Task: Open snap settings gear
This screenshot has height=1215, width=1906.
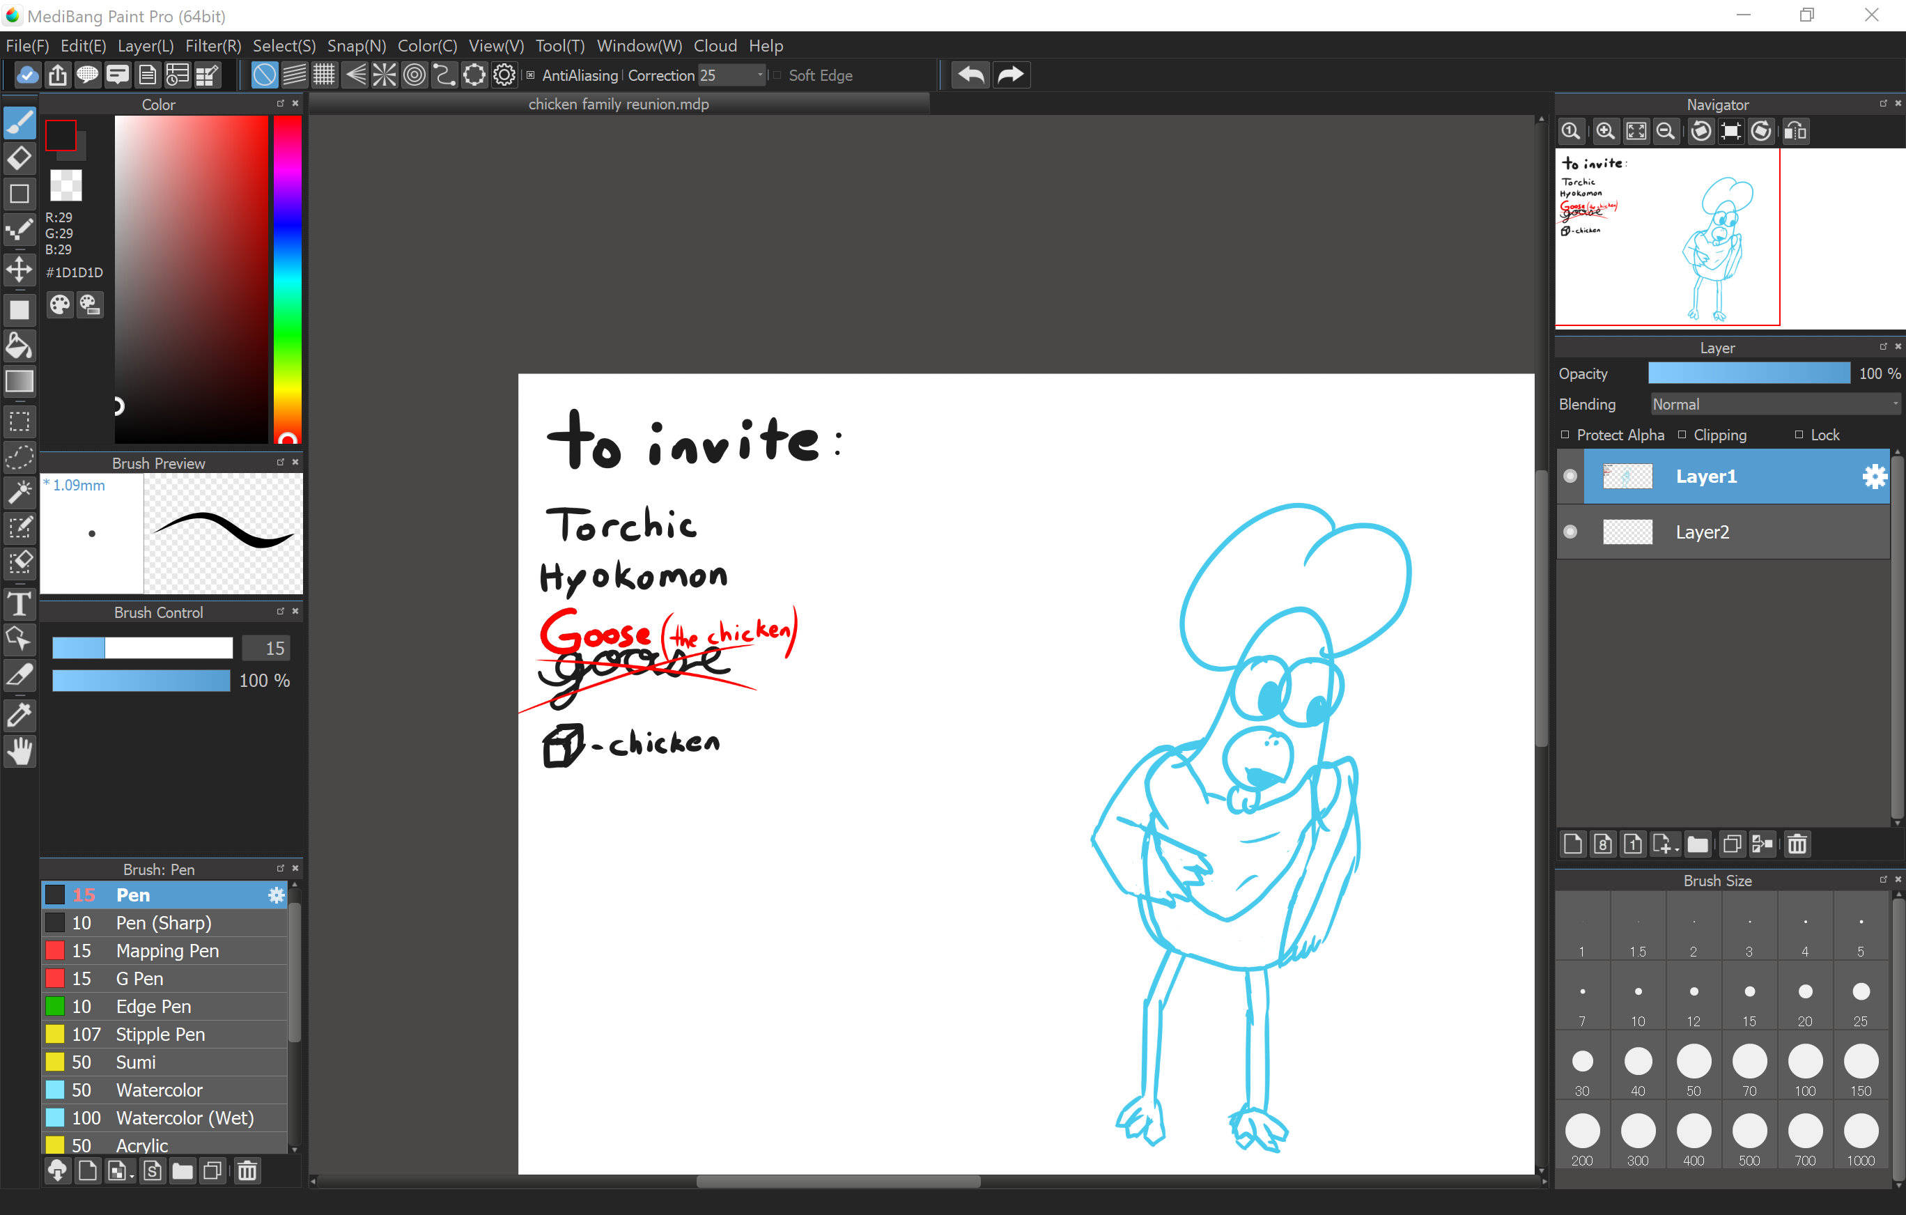Action: 505,75
